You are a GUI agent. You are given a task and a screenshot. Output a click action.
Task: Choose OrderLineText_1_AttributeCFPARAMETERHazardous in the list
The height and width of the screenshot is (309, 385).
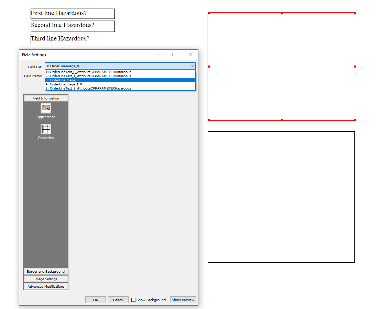[90, 76]
